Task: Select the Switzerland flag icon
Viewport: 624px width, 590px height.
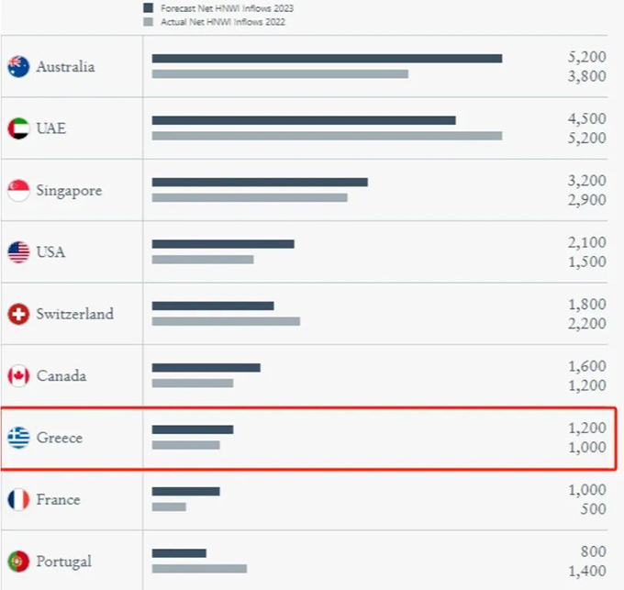Action: coord(18,314)
